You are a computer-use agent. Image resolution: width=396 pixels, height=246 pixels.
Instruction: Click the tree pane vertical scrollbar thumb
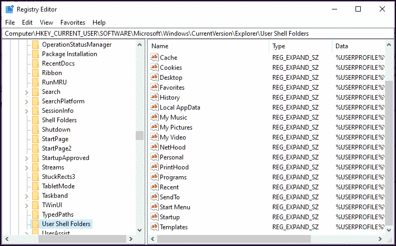(x=139, y=135)
